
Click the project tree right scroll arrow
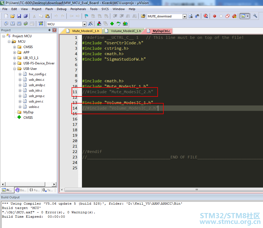coord(54,184)
